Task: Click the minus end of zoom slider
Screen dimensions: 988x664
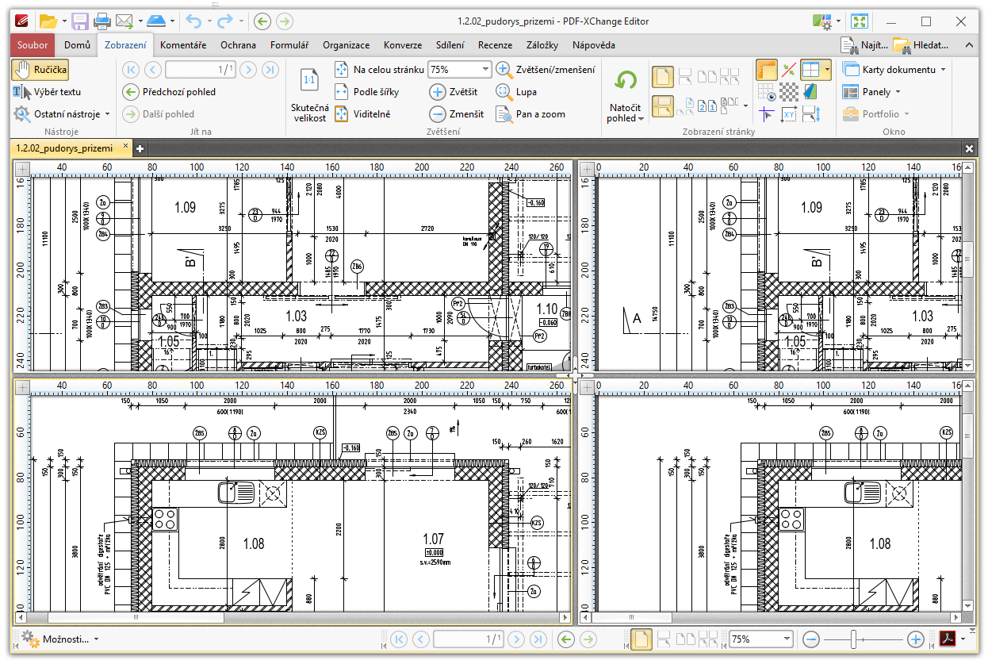Action: point(811,639)
